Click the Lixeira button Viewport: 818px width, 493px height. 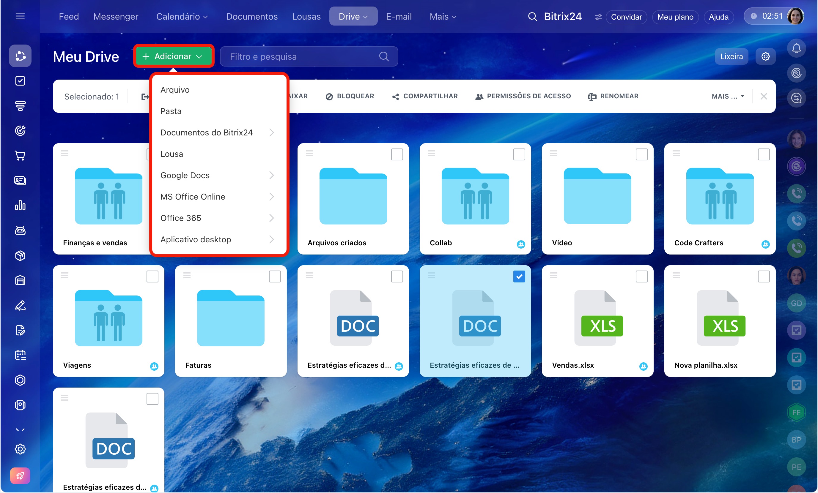pyautogui.click(x=731, y=56)
